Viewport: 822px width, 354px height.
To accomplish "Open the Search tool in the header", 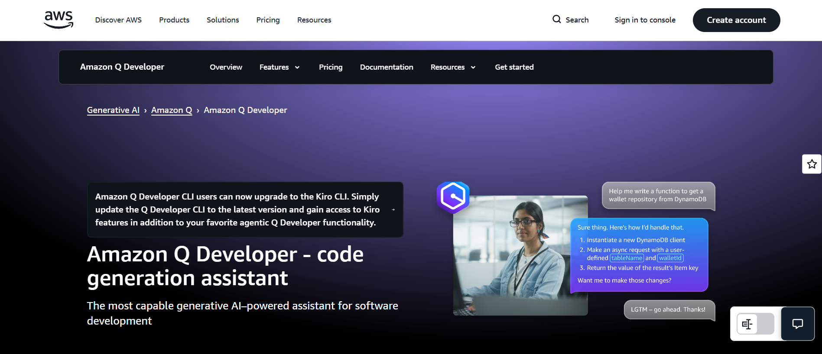I will (570, 20).
